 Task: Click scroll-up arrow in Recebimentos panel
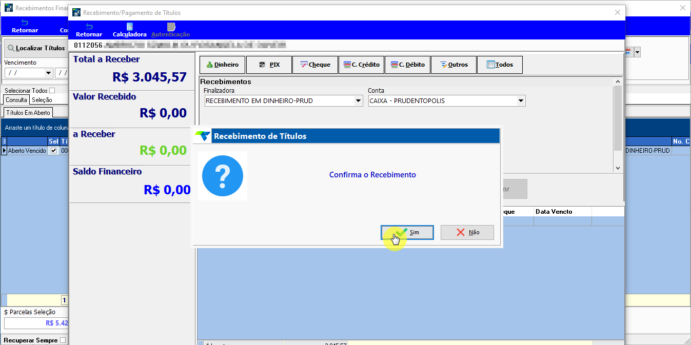tap(618, 82)
